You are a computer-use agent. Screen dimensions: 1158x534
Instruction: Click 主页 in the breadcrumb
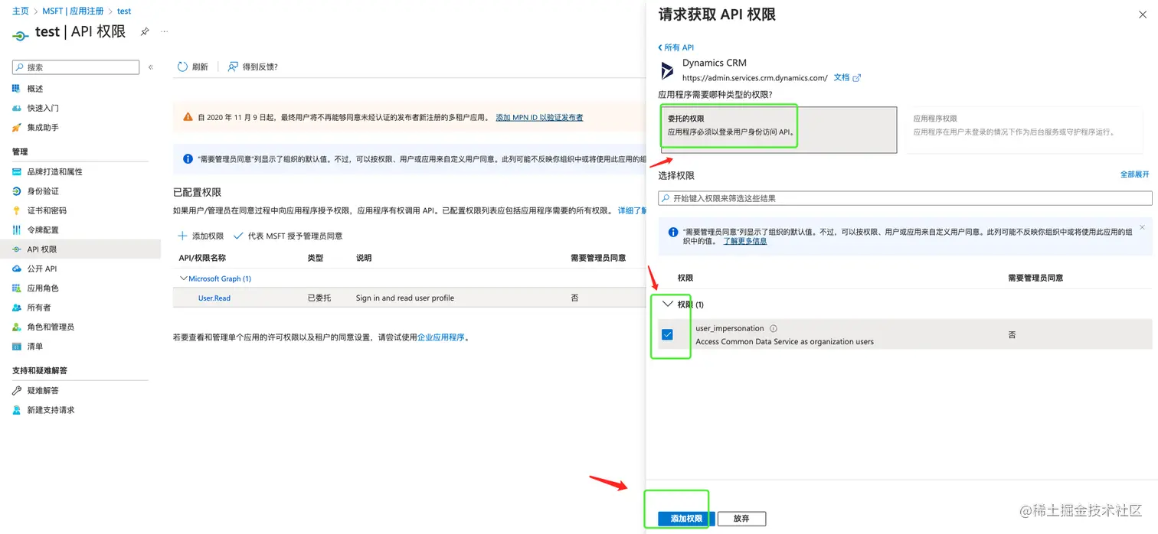click(21, 11)
